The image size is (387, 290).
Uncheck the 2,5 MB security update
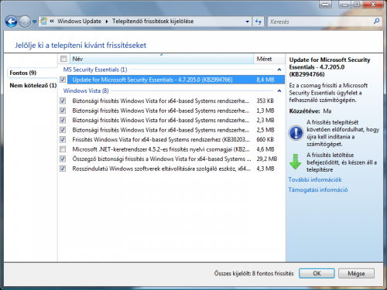tap(63, 130)
